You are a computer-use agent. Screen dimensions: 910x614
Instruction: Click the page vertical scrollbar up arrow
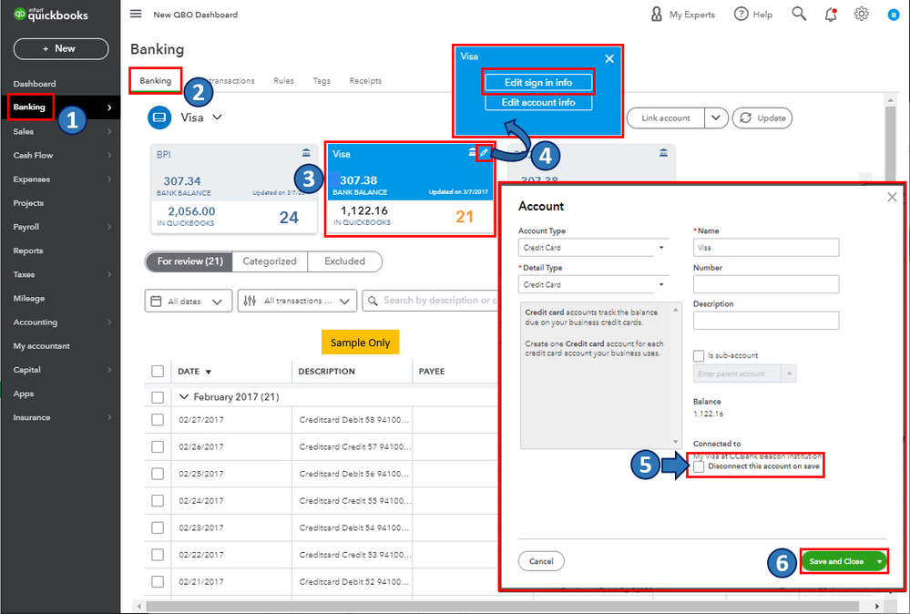[890, 101]
